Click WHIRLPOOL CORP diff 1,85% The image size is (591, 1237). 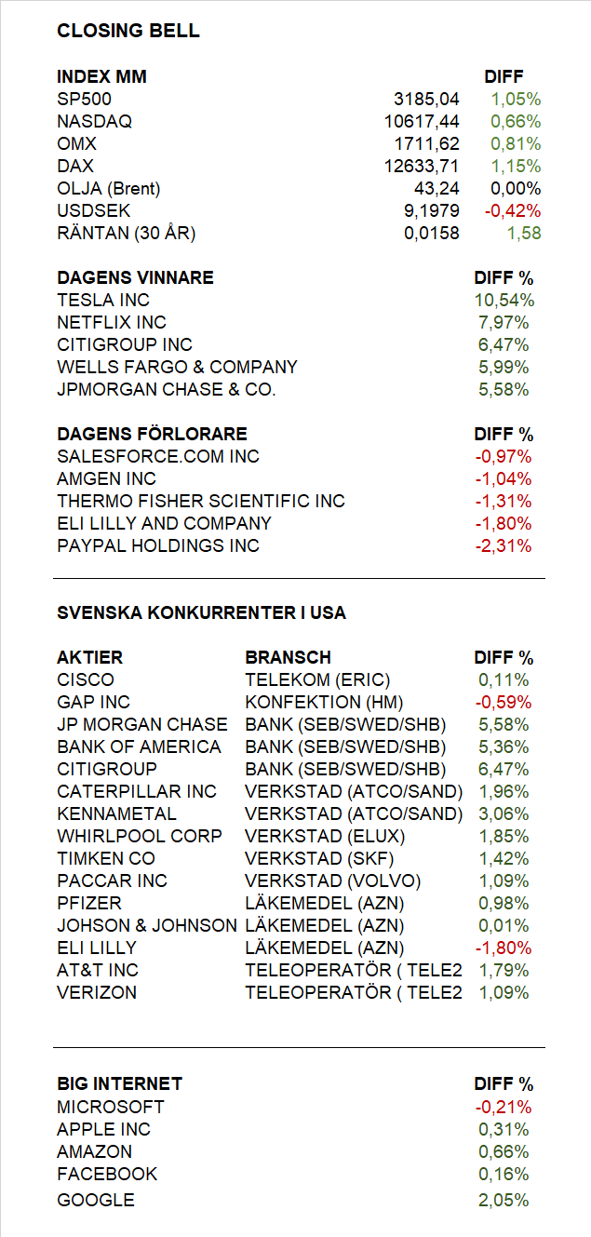click(504, 837)
